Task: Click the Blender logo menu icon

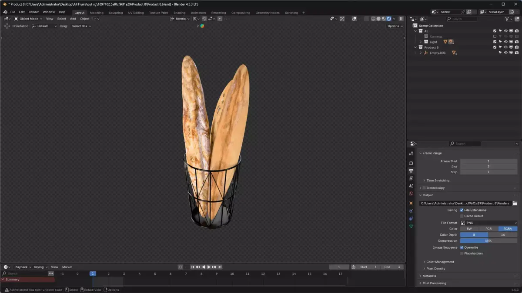Action: (5, 12)
